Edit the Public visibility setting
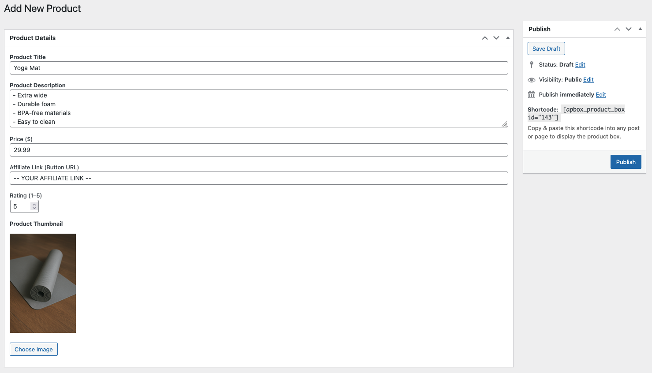652x373 pixels. (588, 80)
